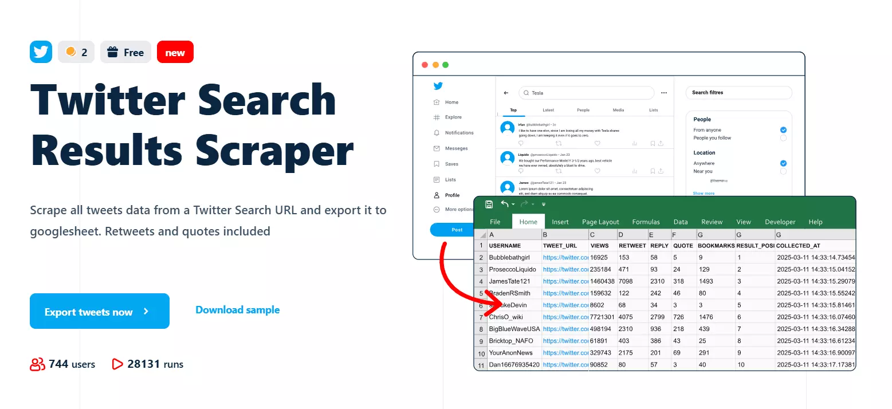Click irfan's profile avatar

coord(507,128)
